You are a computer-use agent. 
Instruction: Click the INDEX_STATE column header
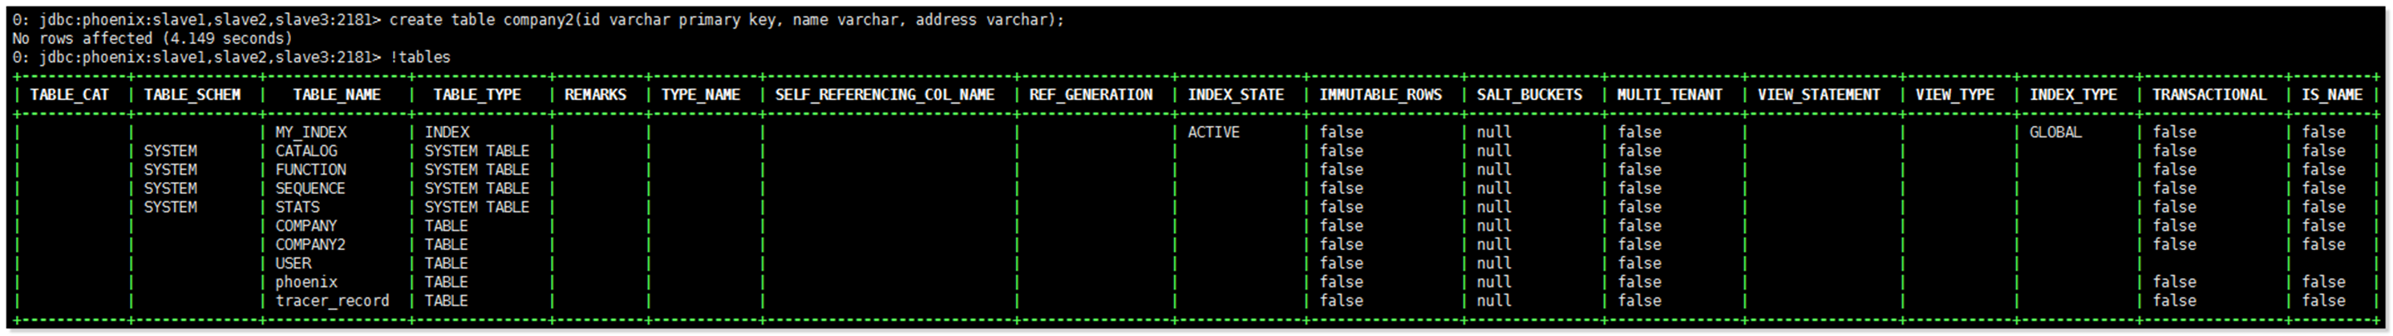pos(1236,95)
